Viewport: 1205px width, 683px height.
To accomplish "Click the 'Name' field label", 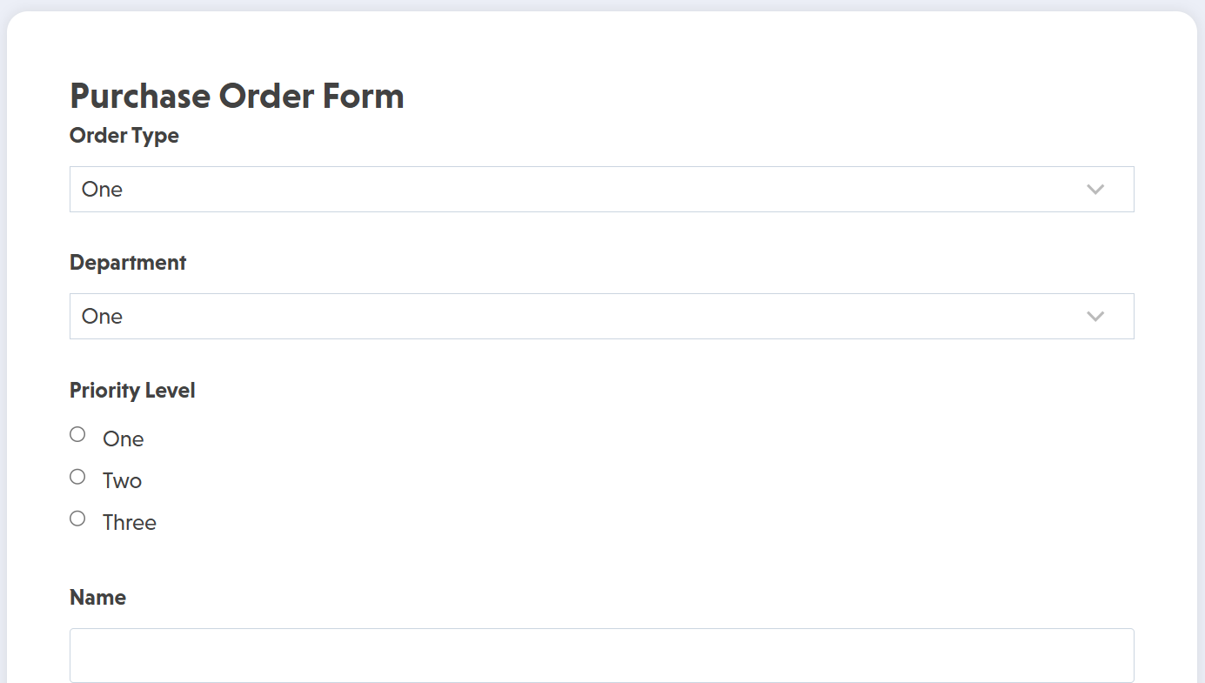I will (97, 597).
